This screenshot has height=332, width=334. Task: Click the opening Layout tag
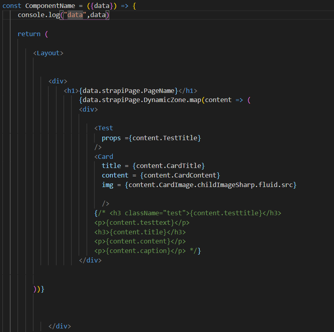coord(48,53)
